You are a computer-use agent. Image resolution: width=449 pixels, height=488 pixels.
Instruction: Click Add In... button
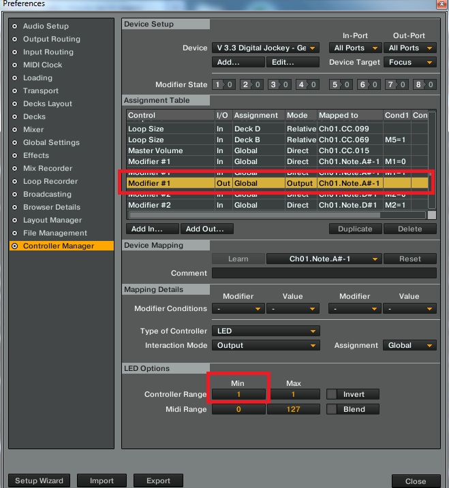click(153, 229)
